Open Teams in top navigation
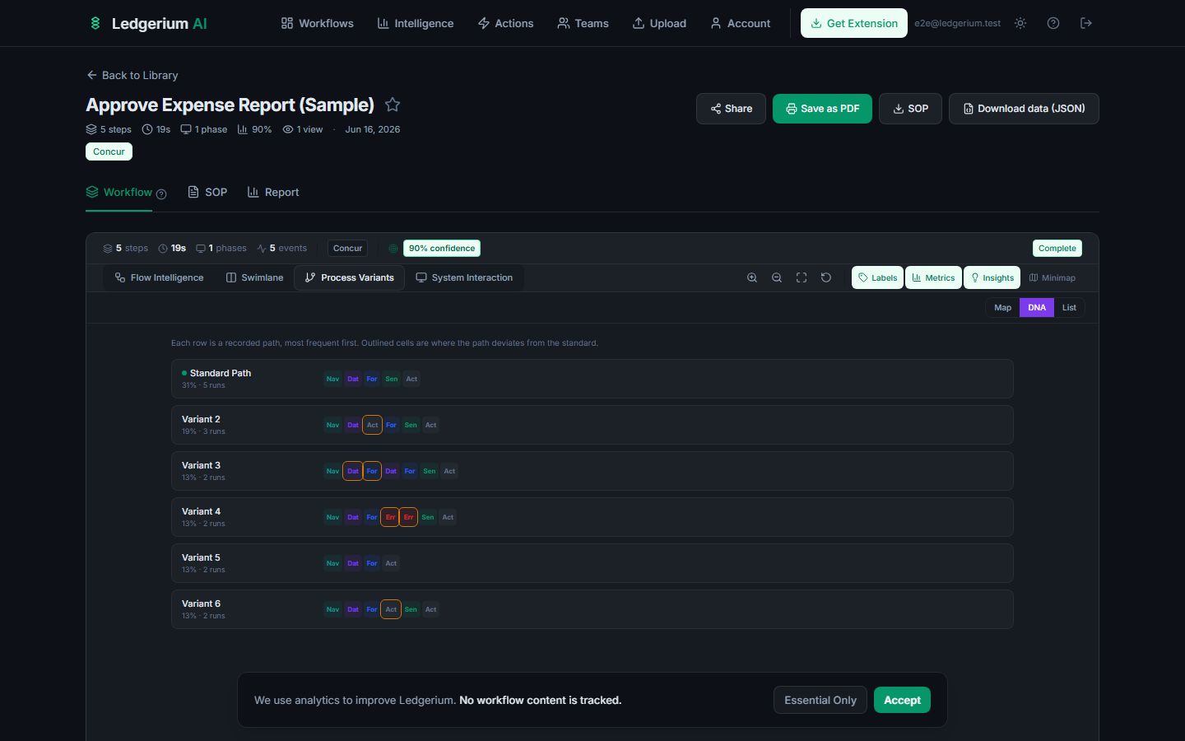1185x741 pixels. click(583, 23)
